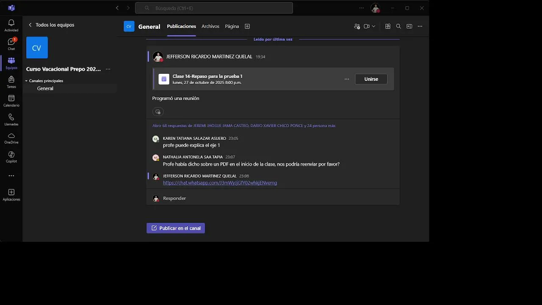Open Llamadas in the sidebar

pyautogui.click(x=11, y=119)
